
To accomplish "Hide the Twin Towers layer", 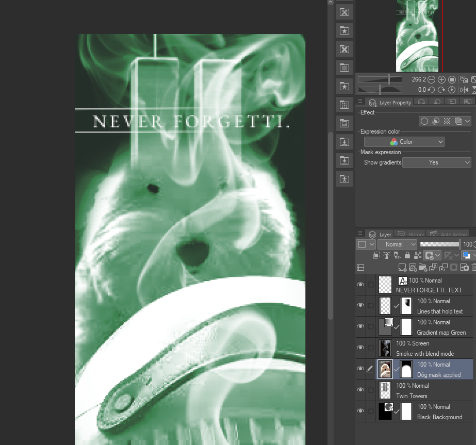I will point(360,390).
